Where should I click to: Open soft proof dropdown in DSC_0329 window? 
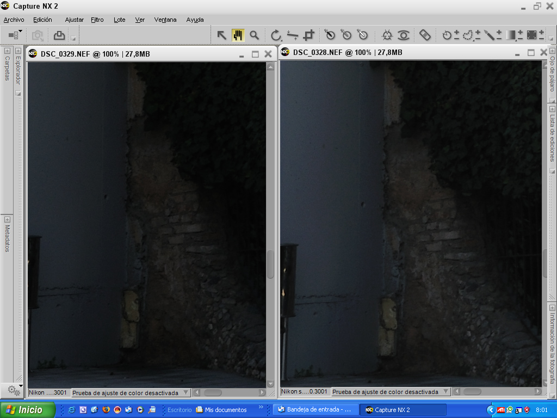click(x=185, y=392)
